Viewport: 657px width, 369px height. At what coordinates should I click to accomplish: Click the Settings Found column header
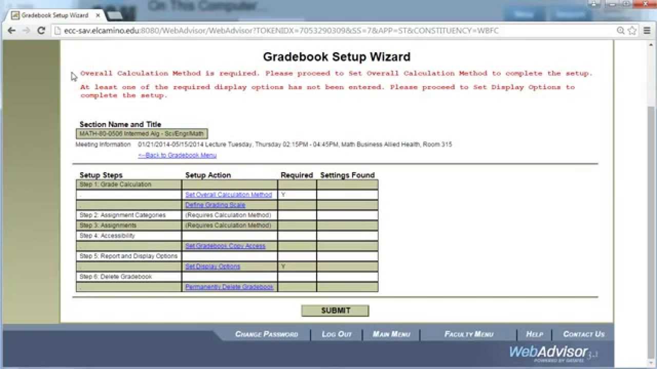[347, 175]
